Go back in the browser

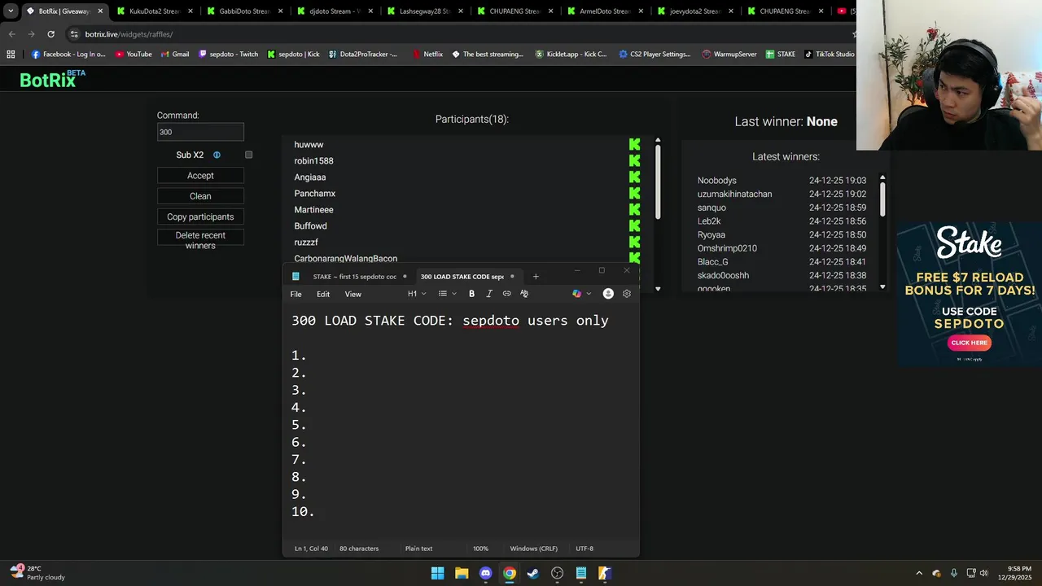tap(12, 34)
